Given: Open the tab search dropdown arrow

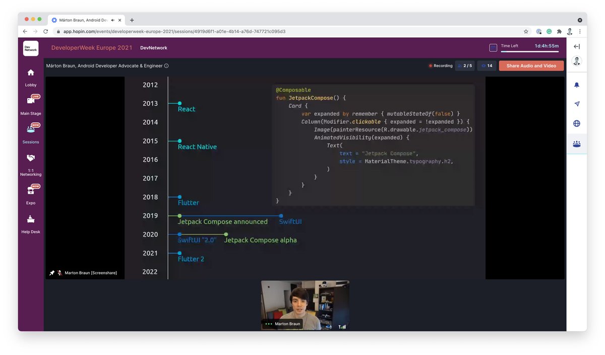Looking at the screenshot, I should coord(580,20).
